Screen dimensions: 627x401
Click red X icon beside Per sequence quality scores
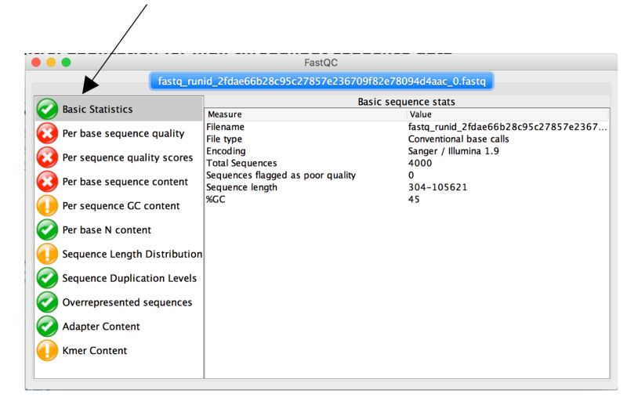(47, 157)
